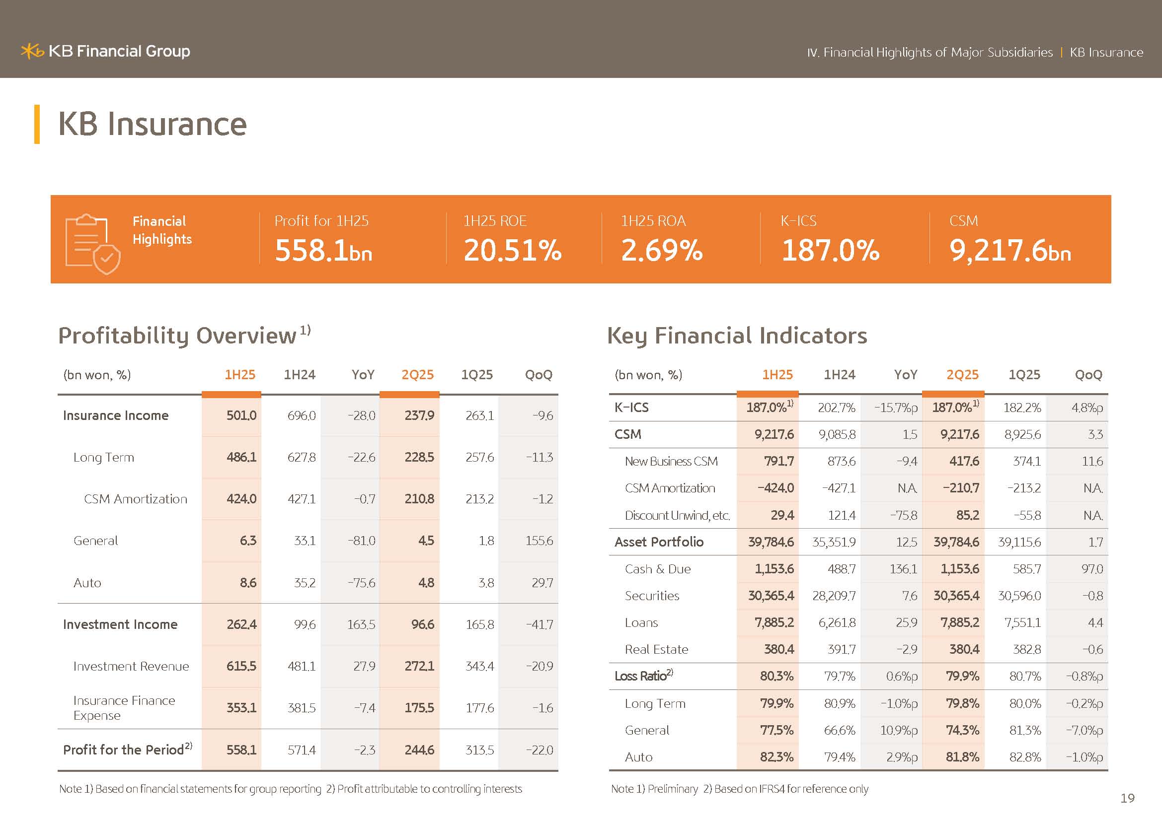Click the page number 19
Screen dimensions: 1162x821
[1127, 798]
